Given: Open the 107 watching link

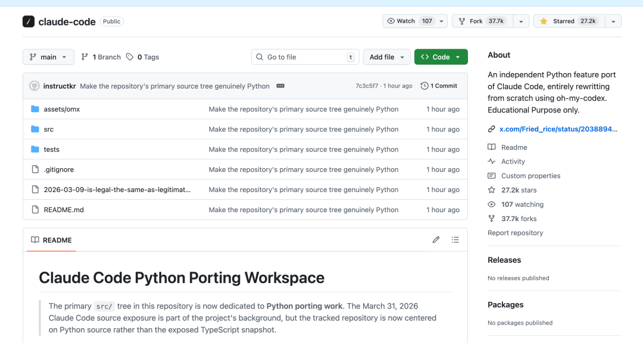Looking at the screenshot, I should [x=522, y=204].
